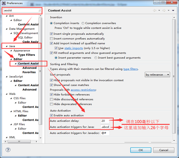
Task: Click the back navigation arrow icon
Action: [154, 11]
